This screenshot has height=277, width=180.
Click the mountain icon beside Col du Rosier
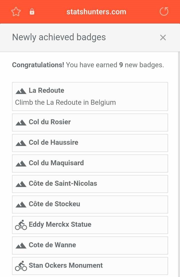[x=21, y=122]
